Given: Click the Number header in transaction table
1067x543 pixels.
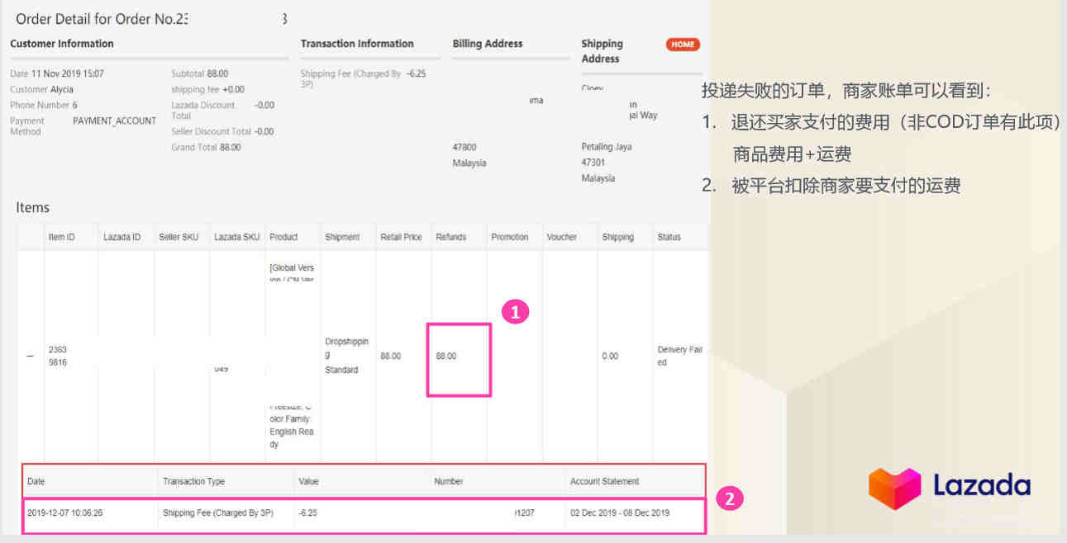Looking at the screenshot, I should coord(449,481).
